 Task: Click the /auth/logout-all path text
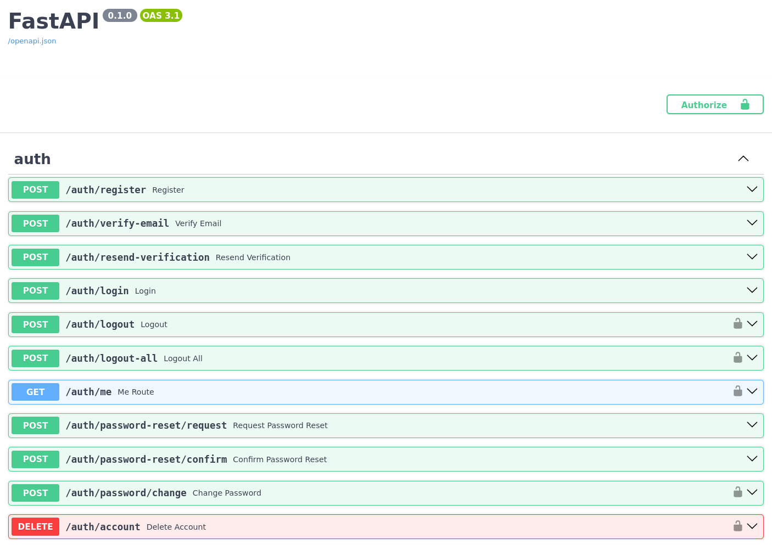click(x=111, y=358)
